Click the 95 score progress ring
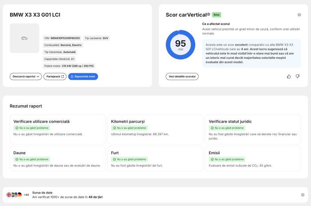Image resolution: width=311 pixels, height=206 pixels. [x=180, y=45]
